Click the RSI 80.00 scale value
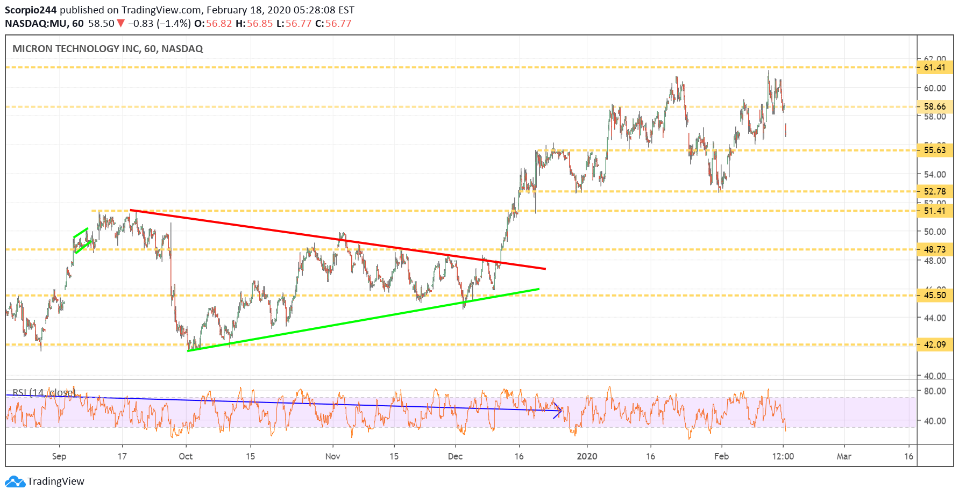This screenshot has width=959, height=496. click(x=935, y=391)
